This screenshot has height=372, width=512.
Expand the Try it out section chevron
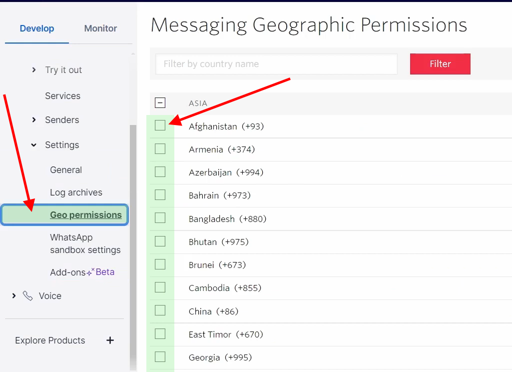(34, 70)
